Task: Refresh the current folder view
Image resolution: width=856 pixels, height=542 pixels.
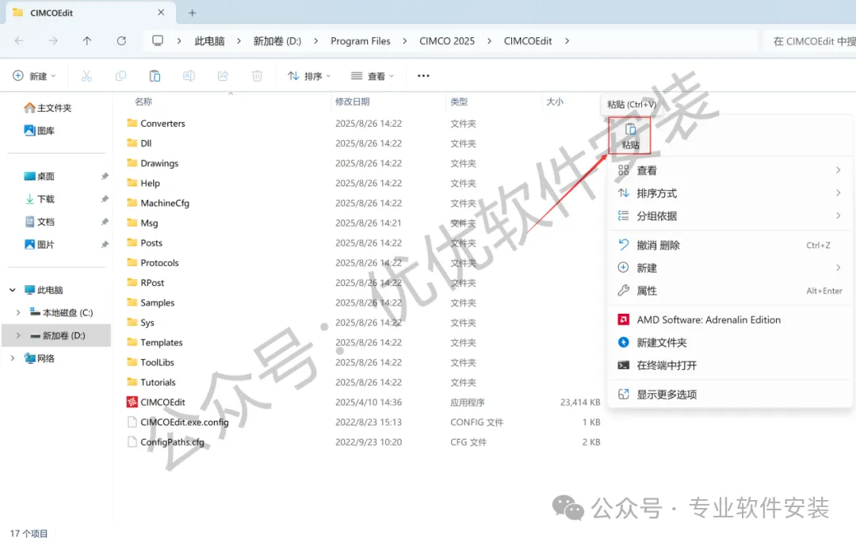Action: [121, 41]
